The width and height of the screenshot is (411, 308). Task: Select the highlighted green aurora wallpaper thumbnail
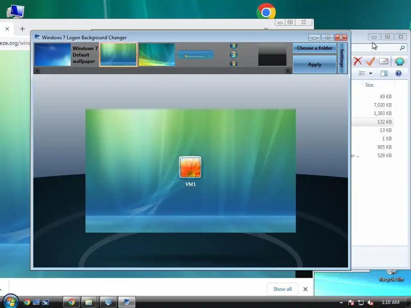coord(118,55)
